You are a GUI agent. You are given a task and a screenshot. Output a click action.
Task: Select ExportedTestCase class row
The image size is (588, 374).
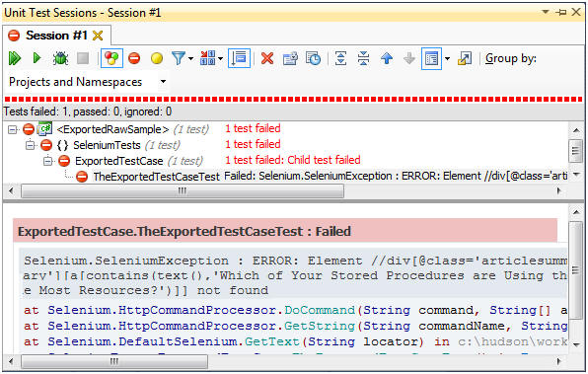point(118,161)
